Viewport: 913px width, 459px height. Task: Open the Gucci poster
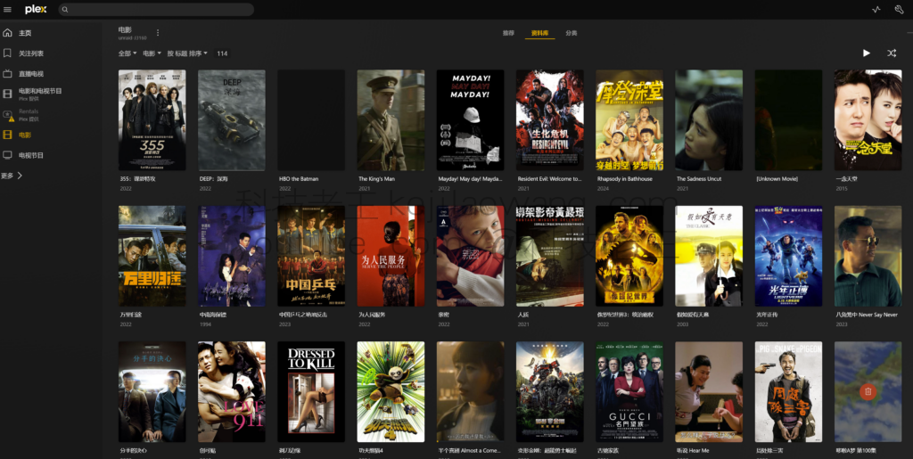tap(629, 392)
